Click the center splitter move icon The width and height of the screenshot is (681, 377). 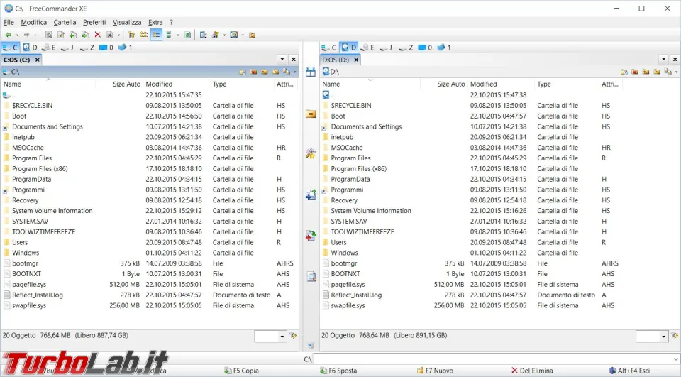311,235
